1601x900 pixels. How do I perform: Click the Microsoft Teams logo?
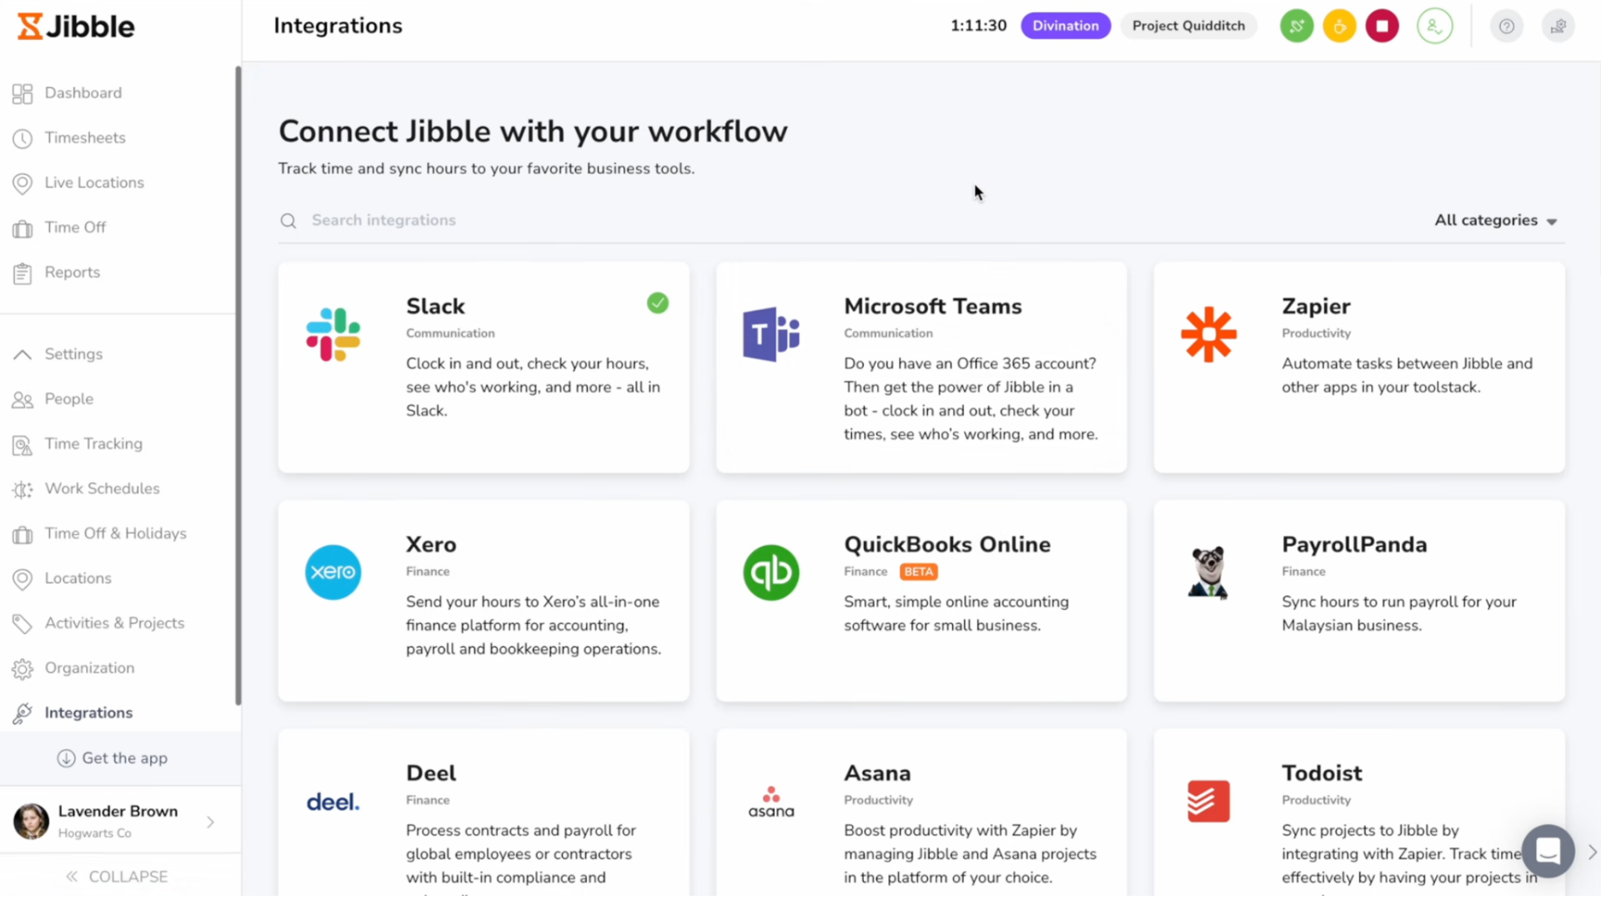(771, 334)
